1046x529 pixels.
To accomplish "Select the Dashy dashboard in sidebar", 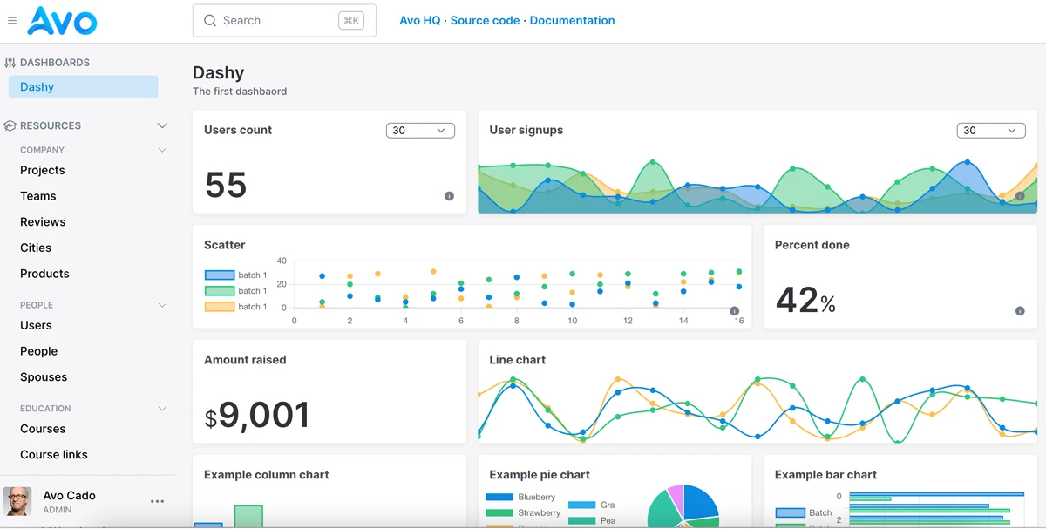I will (84, 87).
